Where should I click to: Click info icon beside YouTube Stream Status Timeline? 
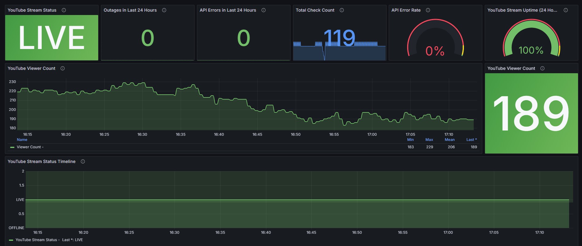click(x=83, y=161)
